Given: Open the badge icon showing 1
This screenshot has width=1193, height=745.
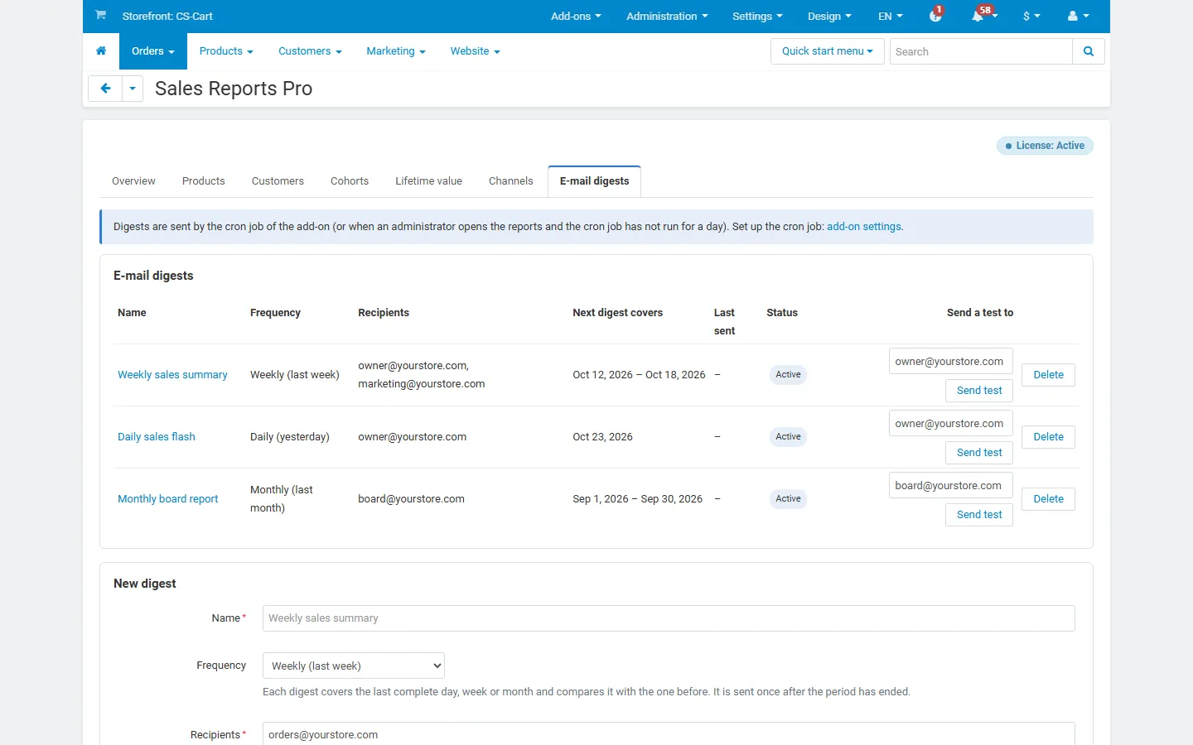Looking at the screenshot, I should coord(935,16).
